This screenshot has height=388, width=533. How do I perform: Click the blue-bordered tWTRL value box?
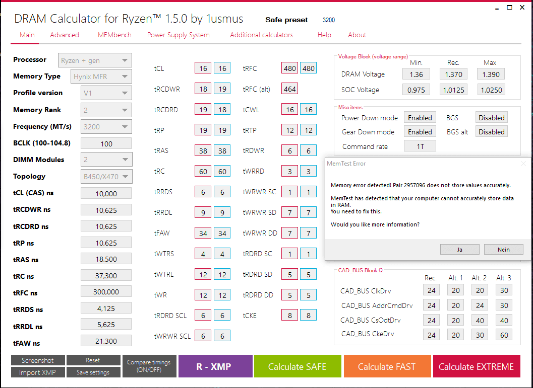222,274
